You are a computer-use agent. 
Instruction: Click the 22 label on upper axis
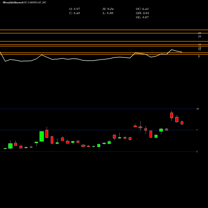click(x=199, y=33)
